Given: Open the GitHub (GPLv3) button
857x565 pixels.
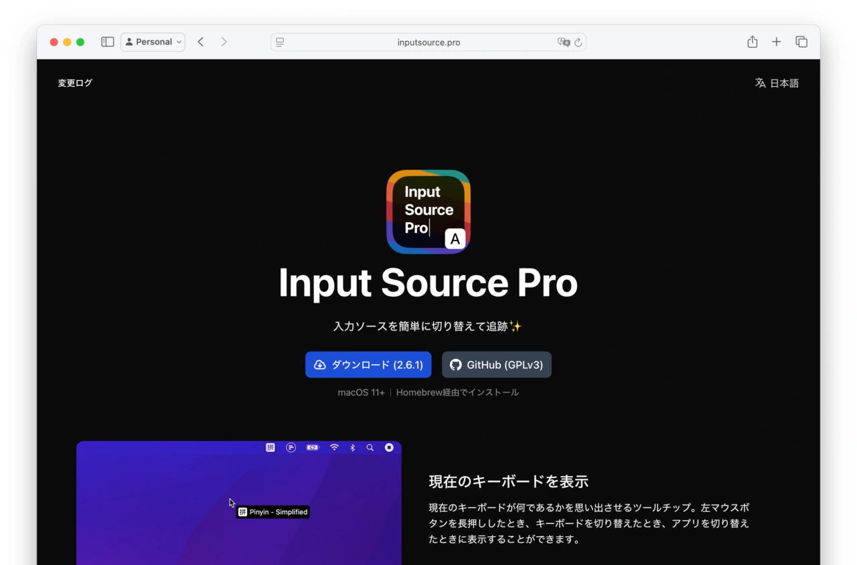Looking at the screenshot, I should click(x=496, y=365).
